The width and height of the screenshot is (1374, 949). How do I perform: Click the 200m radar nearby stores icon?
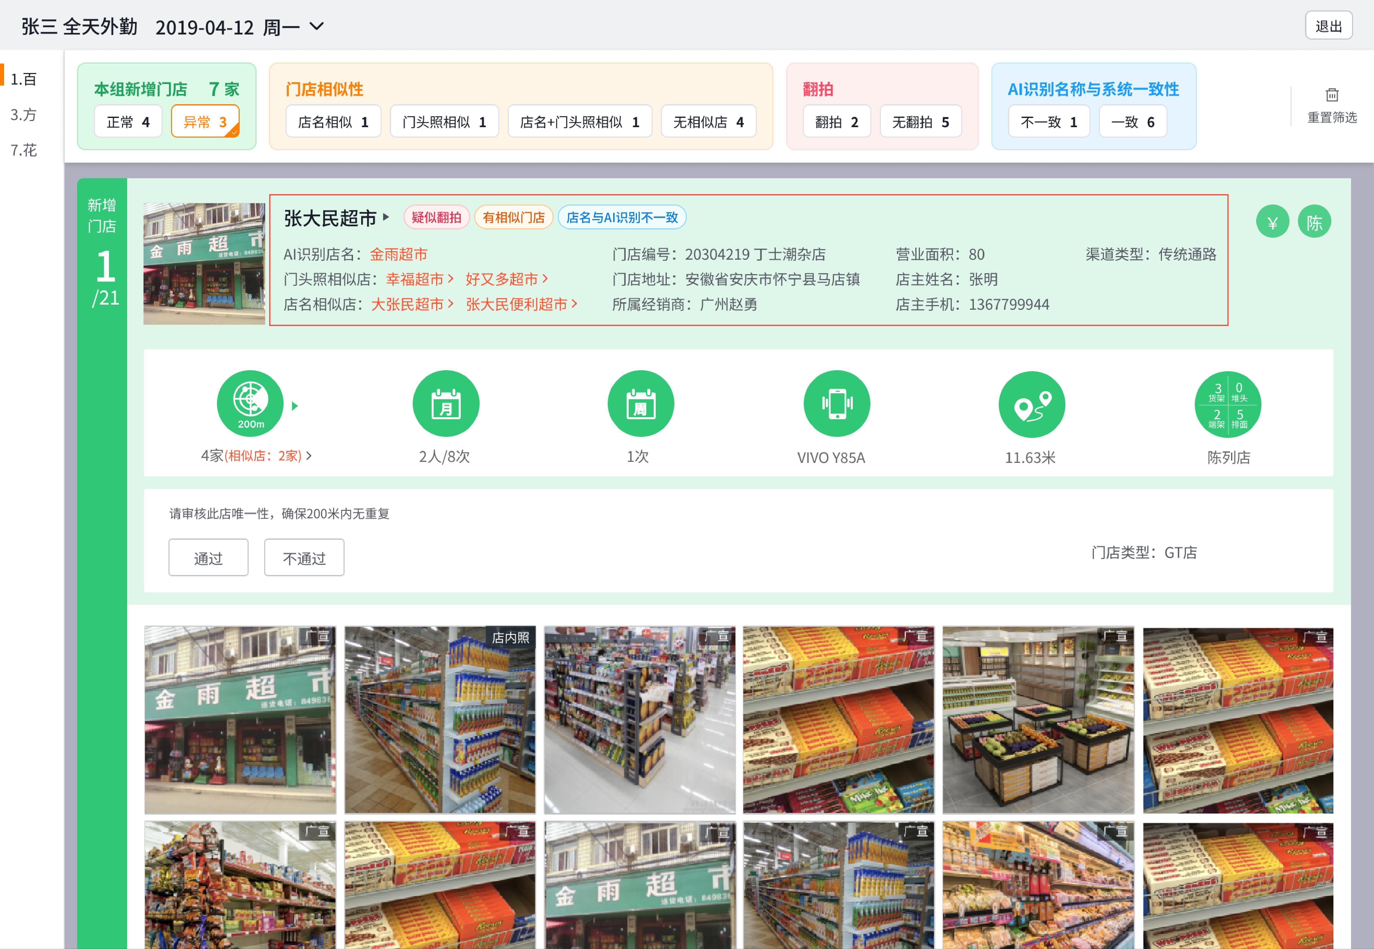pyautogui.click(x=250, y=404)
